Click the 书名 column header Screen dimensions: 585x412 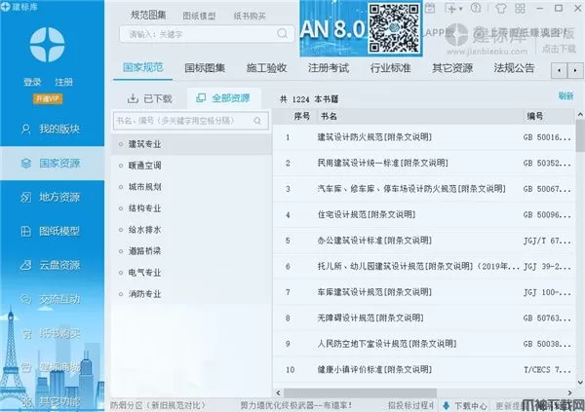pyautogui.click(x=418, y=116)
